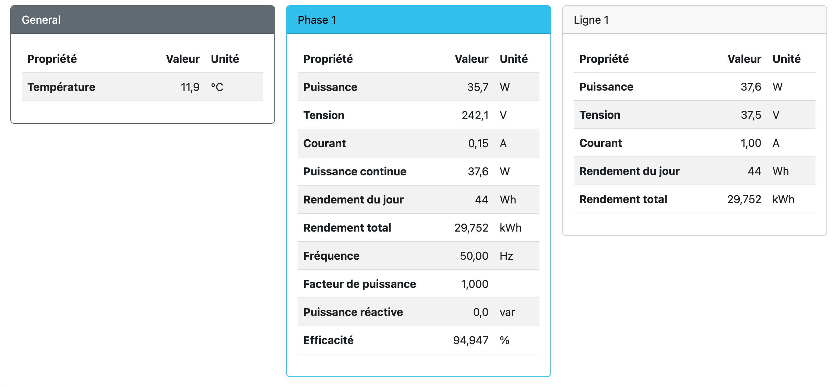Click Ligne 1 Tension row

click(x=694, y=115)
